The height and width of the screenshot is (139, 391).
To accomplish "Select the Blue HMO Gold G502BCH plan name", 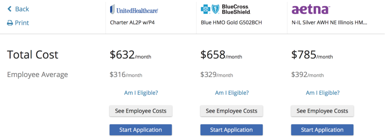I will (231, 23).
